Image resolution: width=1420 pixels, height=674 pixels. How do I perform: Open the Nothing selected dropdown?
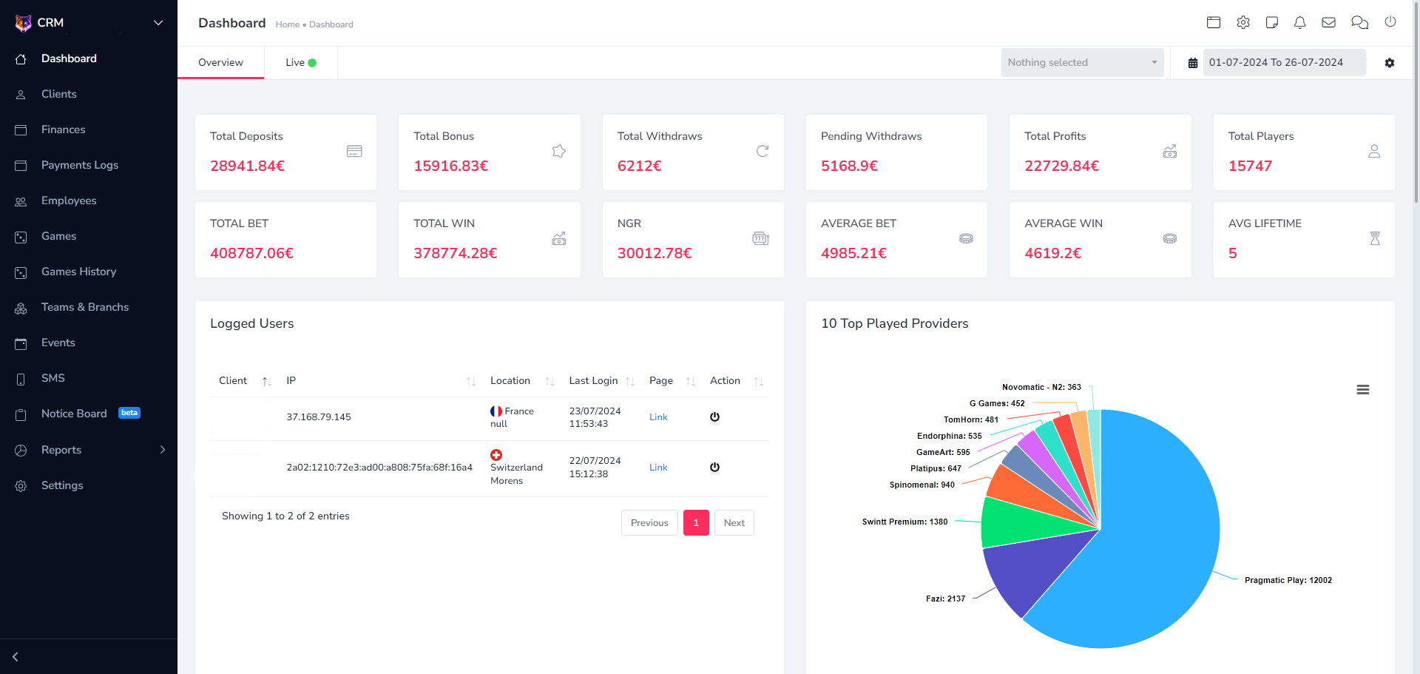tap(1082, 63)
